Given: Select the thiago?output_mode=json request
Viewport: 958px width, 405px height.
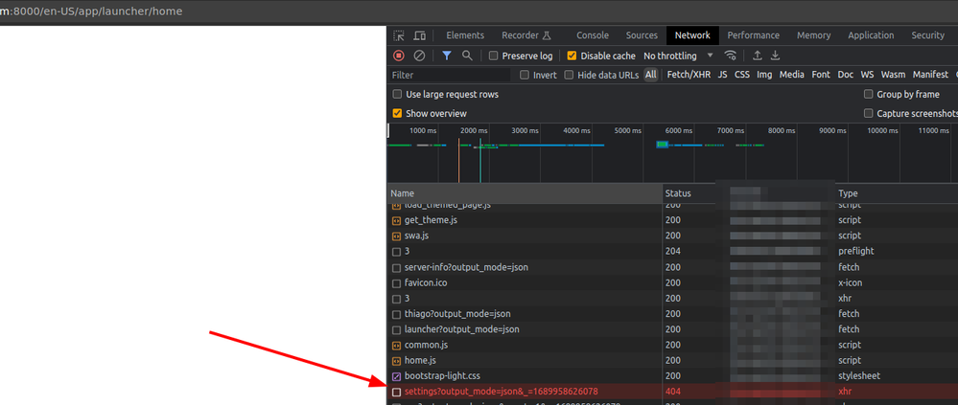Looking at the screenshot, I should pyautogui.click(x=457, y=314).
